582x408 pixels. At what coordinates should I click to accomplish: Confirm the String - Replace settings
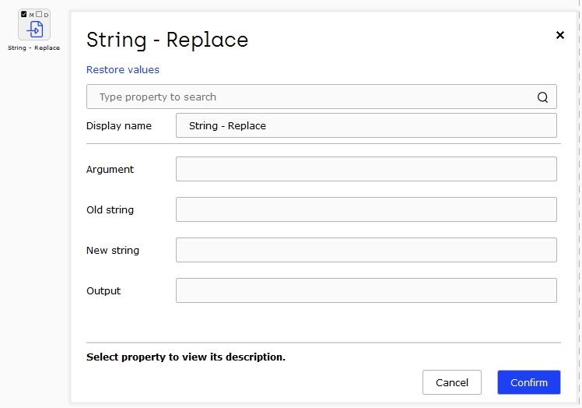point(529,382)
